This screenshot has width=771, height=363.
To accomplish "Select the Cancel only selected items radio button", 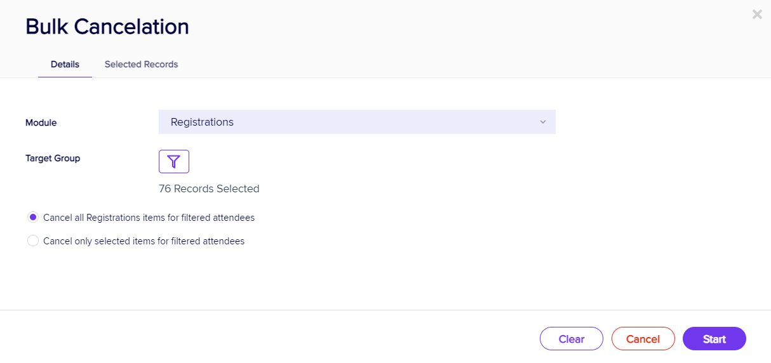I will pos(33,241).
